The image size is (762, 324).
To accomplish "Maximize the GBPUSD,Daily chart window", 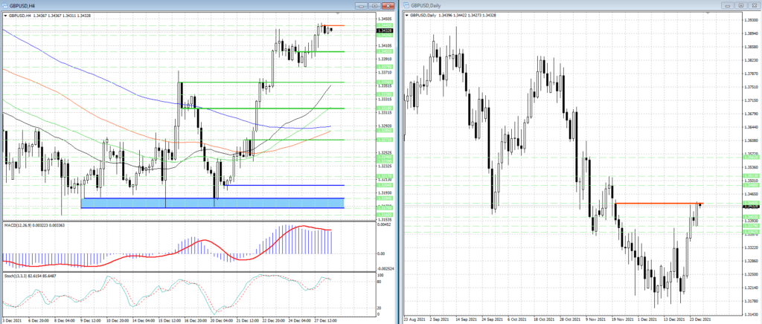I will (x=741, y=5).
